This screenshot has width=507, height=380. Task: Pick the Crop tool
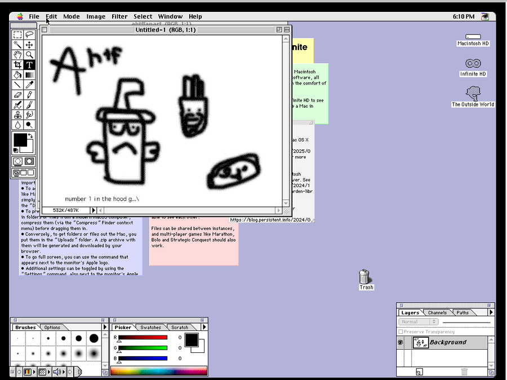[17, 65]
